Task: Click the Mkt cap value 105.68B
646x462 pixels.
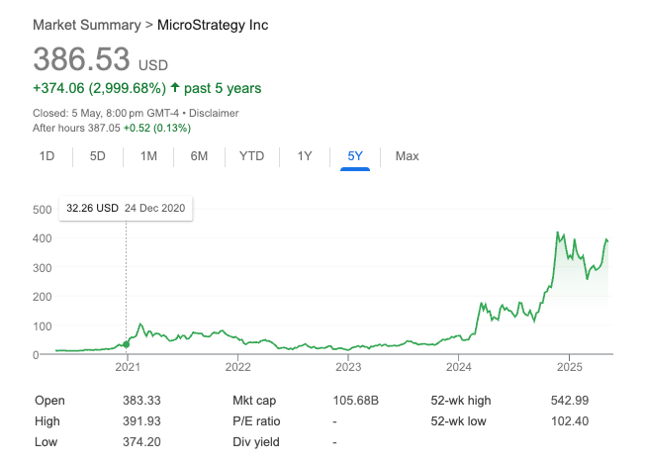Action: 356,400
